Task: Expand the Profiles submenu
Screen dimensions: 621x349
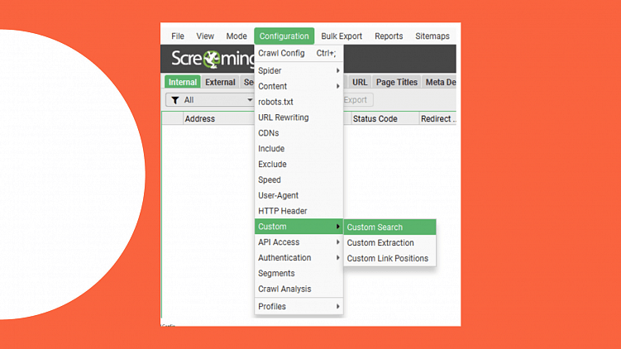Action: [x=299, y=307]
